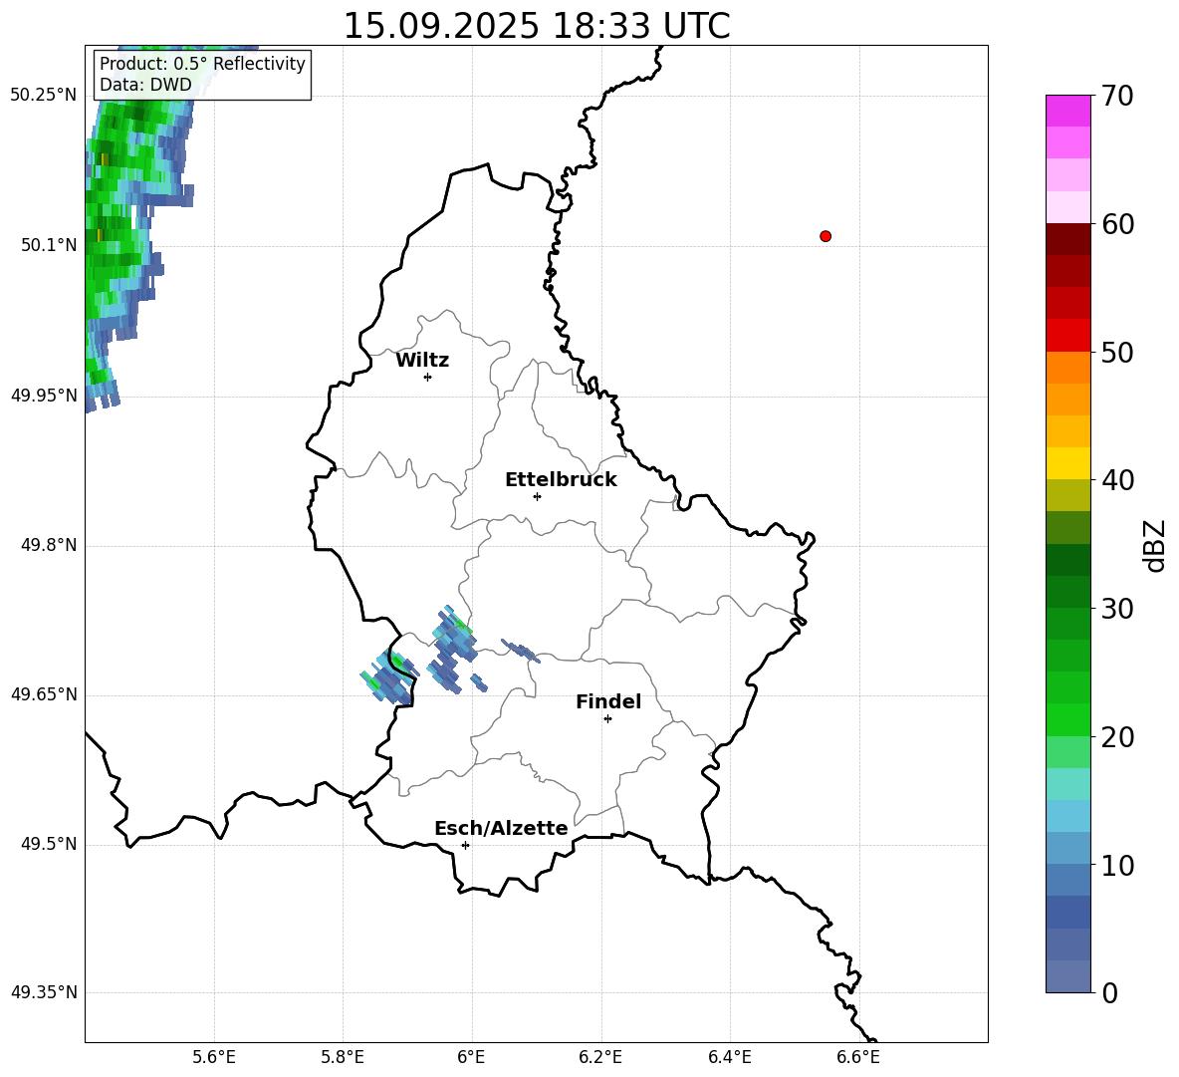Click the colorbar tick label 70

[x=1117, y=97]
